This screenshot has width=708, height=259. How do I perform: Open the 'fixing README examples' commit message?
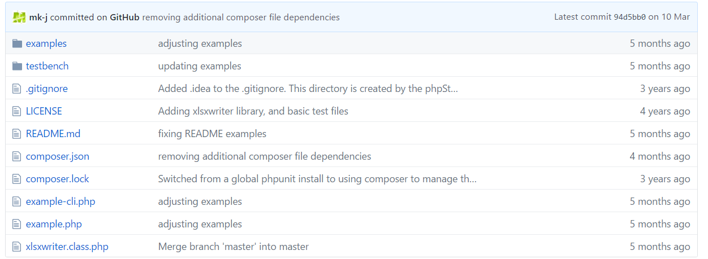(x=212, y=134)
